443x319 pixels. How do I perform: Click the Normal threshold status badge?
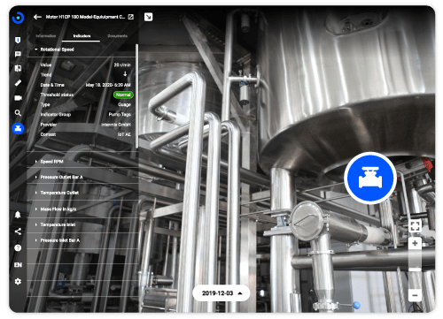pos(123,95)
